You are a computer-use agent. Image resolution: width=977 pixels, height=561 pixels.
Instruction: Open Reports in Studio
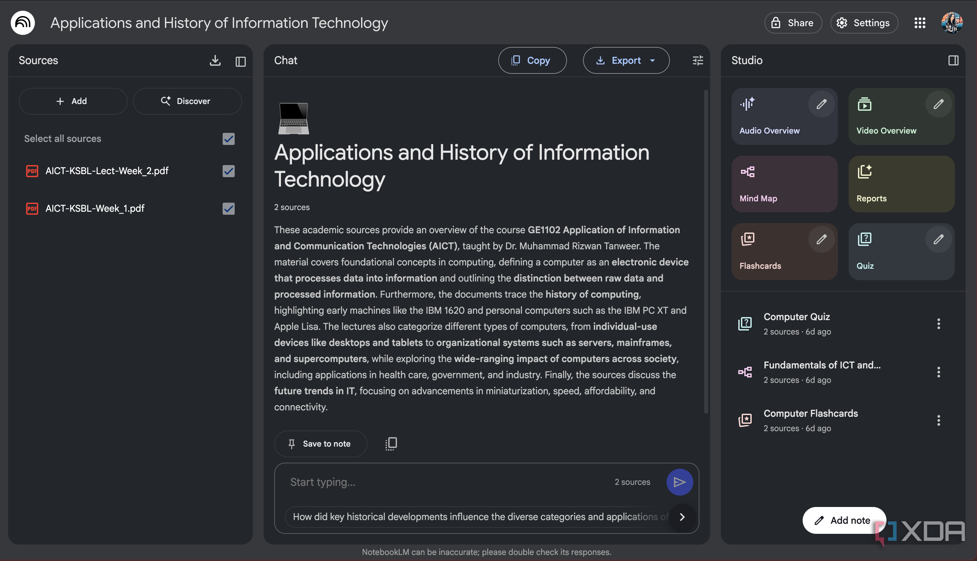(x=901, y=184)
